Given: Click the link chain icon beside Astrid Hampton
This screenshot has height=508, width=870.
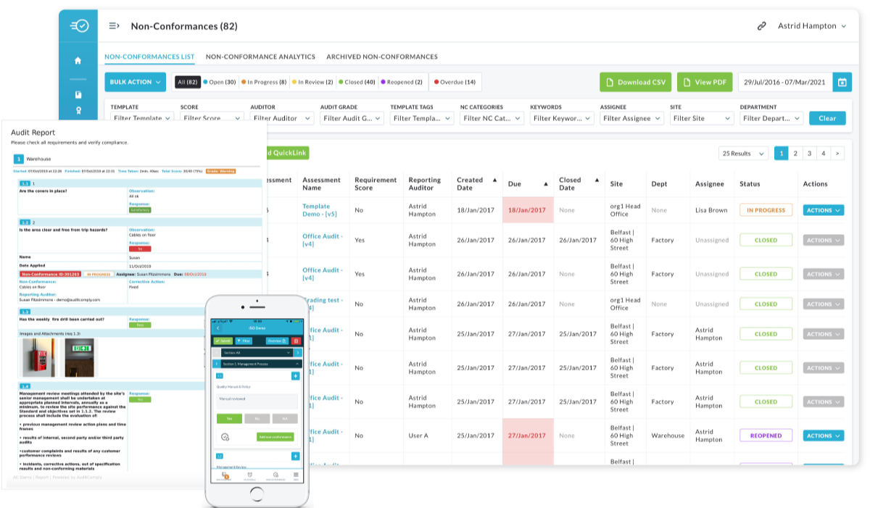Looking at the screenshot, I should pos(761,26).
